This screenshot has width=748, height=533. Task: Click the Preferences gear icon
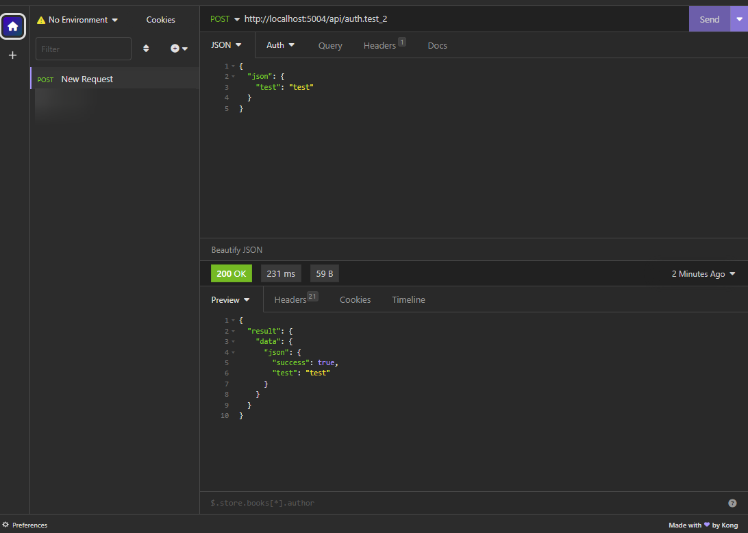[5, 525]
